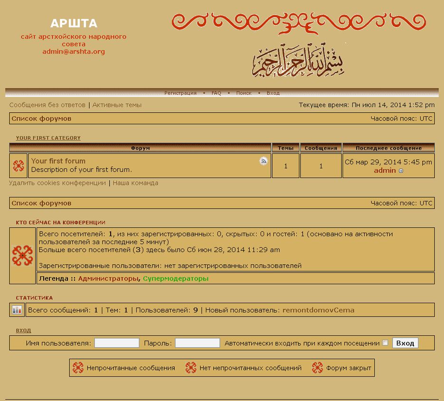444x401 pixels.
Task: Click the СТАТИСТИКА heading
Action: [x=34, y=298]
